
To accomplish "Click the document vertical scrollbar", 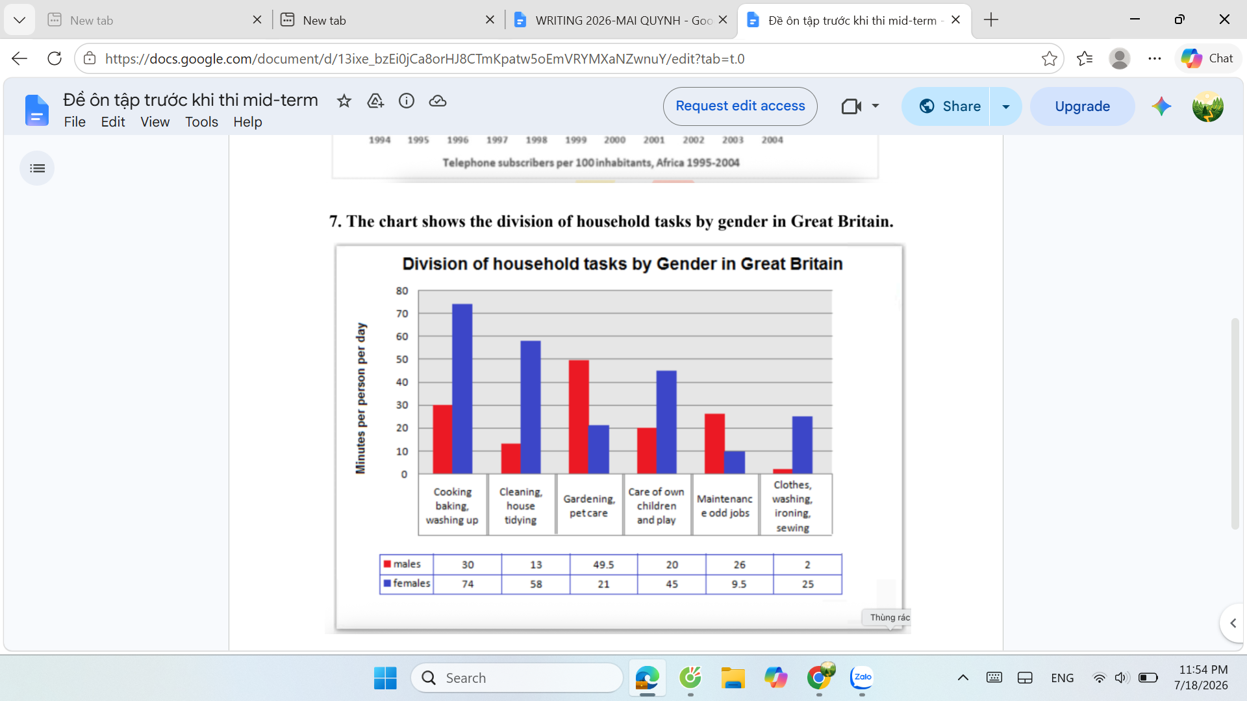I will (1235, 423).
